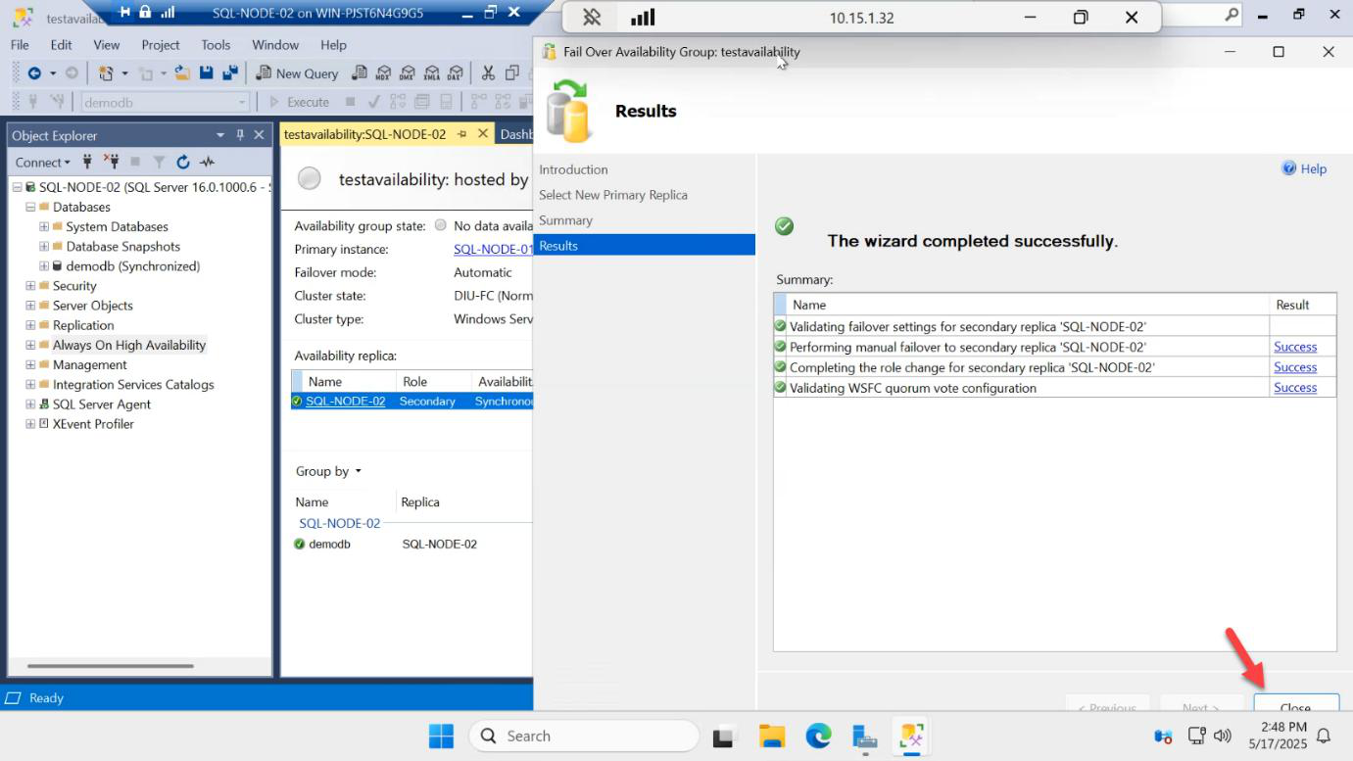Open the View menu
The width and height of the screenshot is (1353, 761).
(107, 45)
